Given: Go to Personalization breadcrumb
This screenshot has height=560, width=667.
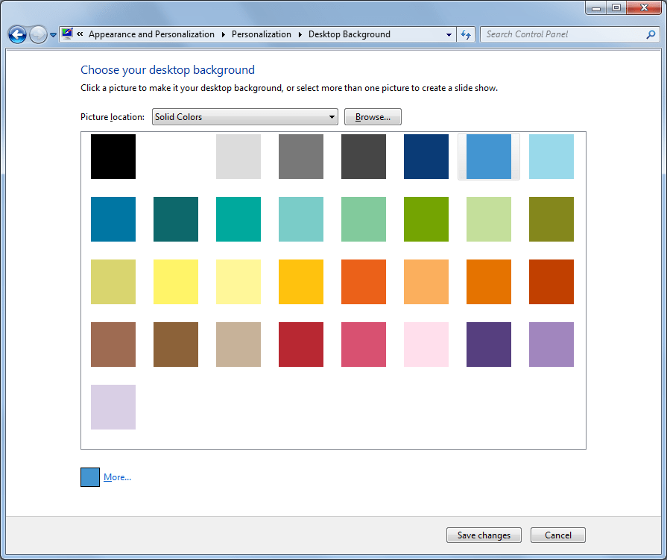Looking at the screenshot, I should [x=262, y=34].
